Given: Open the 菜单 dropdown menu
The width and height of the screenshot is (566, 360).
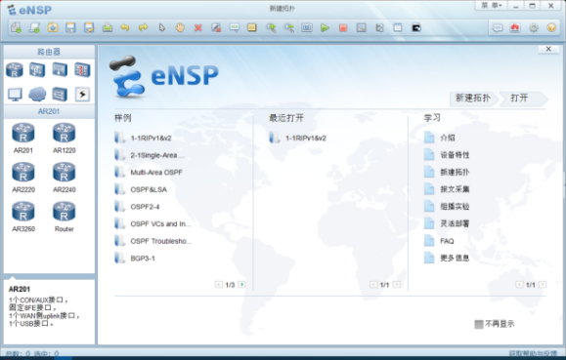Looking at the screenshot, I should coord(492,6).
